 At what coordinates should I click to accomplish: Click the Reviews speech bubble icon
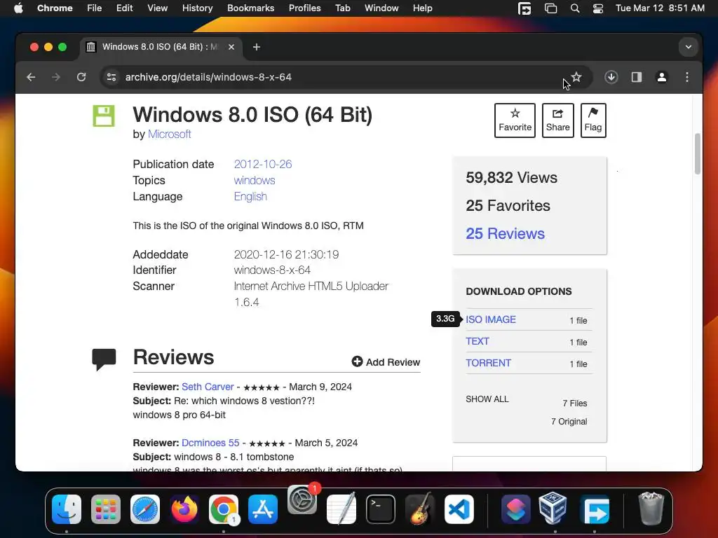coord(104,359)
